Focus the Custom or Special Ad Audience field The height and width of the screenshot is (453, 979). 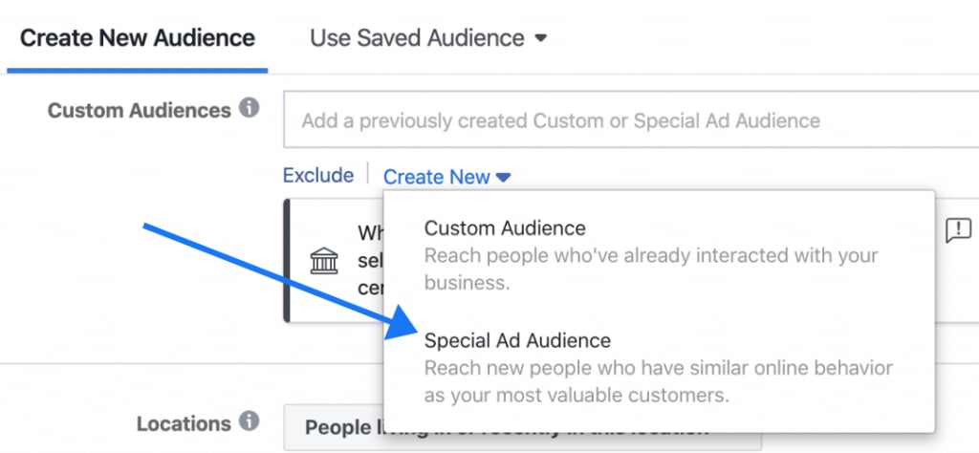pos(631,119)
